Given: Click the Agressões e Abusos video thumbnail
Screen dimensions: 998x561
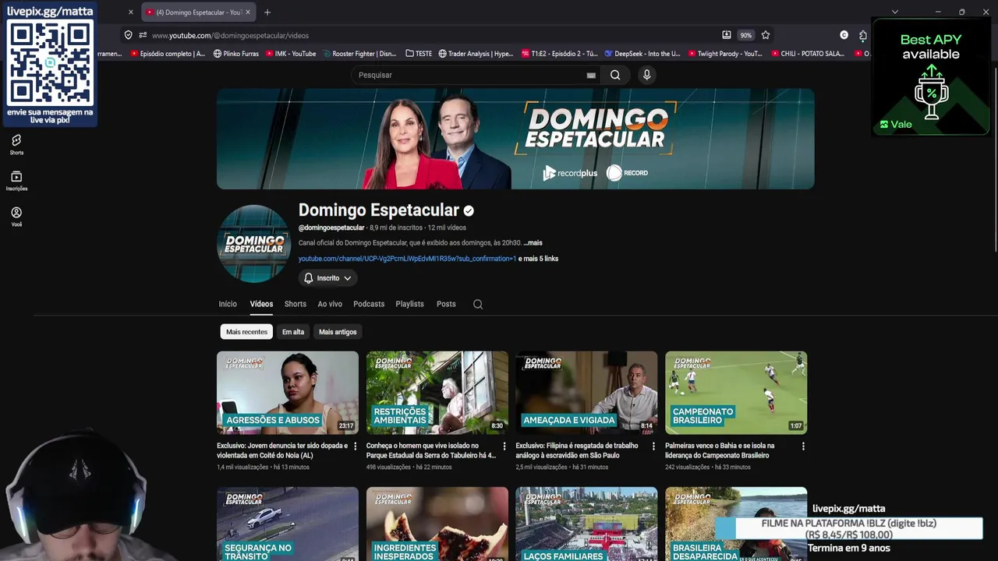Looking at the screenshot, I should click(x=288, y=393).
